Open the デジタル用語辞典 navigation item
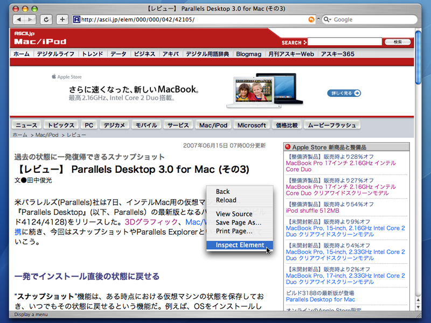 coord(207,54)
